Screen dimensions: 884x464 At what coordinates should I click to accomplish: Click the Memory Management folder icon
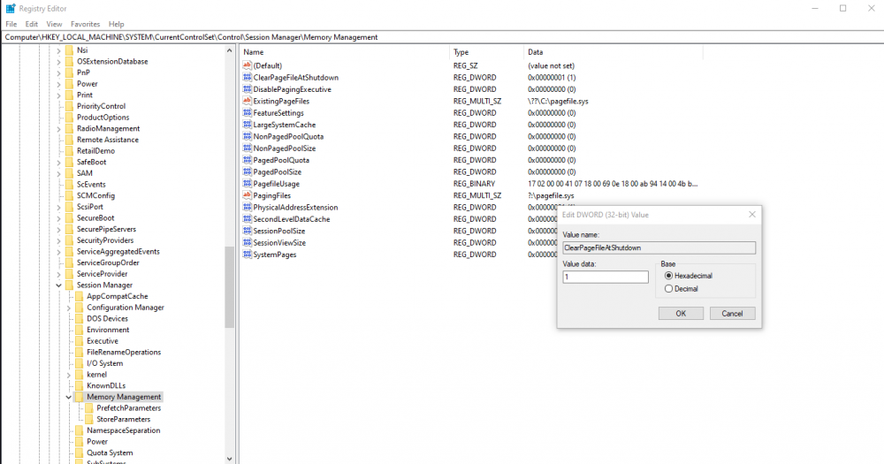pyautogui.click(x=79, y=397)
